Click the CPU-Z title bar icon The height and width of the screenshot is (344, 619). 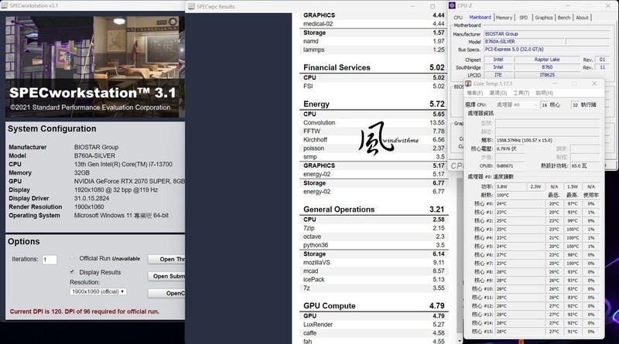[453, 5]
